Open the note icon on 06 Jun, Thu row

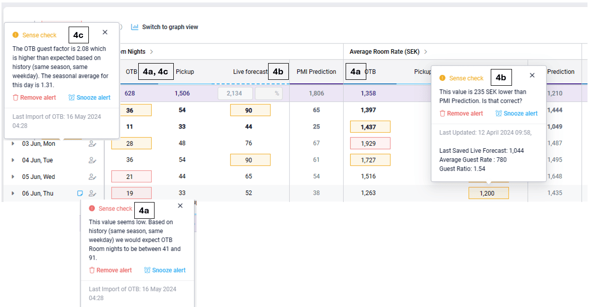pyautogui.click(x=80, y=193)
